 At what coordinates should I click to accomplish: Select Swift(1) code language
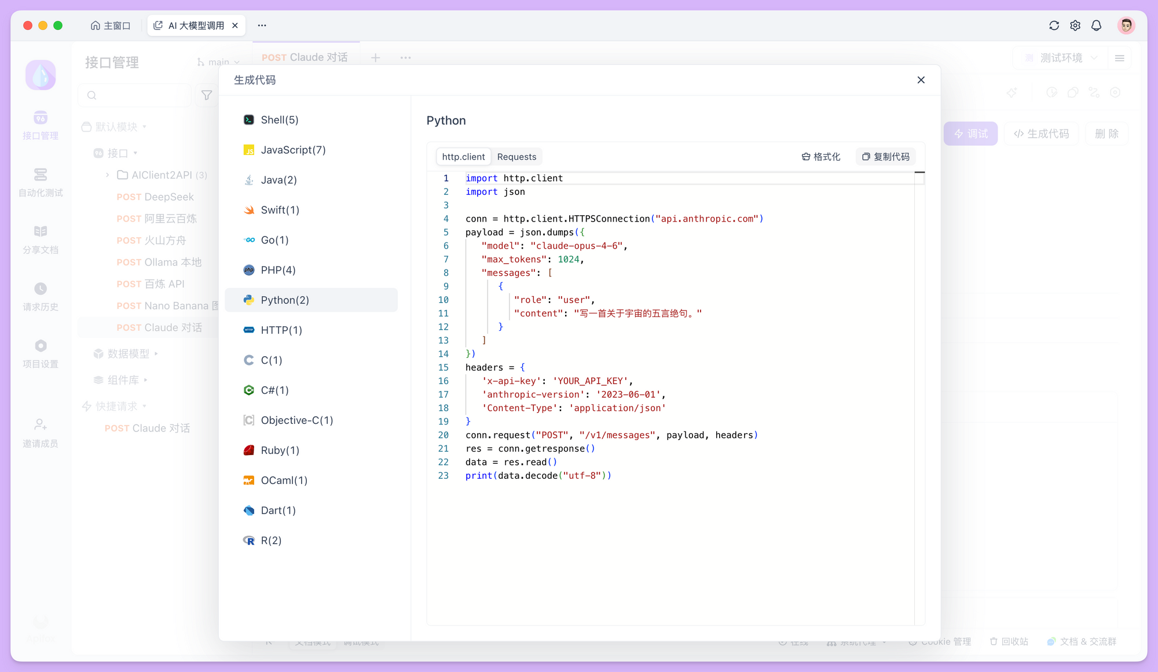(280, 210)
